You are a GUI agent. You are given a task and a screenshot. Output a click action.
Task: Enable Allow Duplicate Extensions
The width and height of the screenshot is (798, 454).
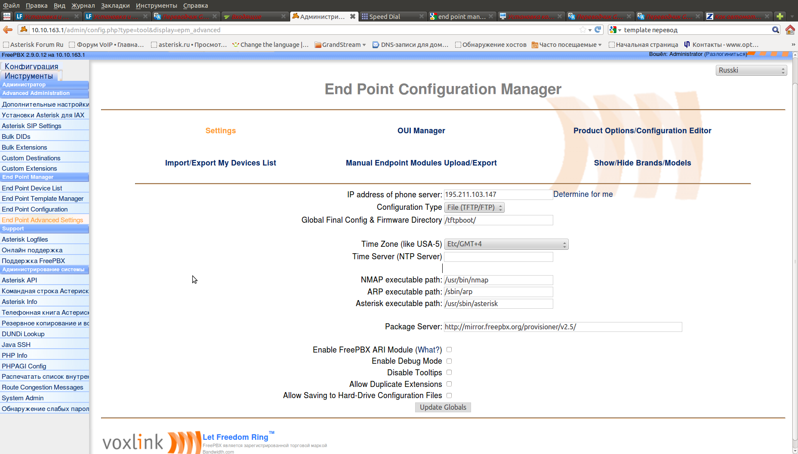[x=449, y=384]
